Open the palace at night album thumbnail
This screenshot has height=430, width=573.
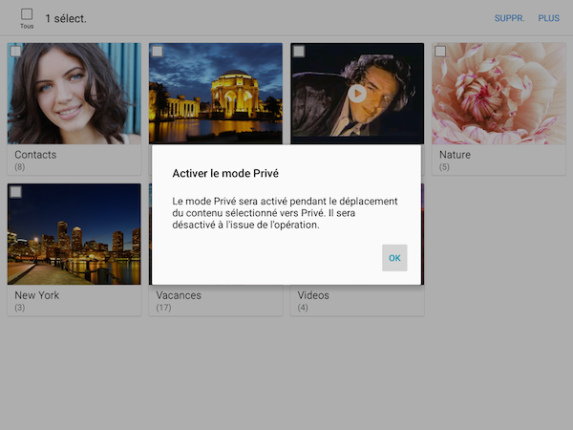click(216, 94)
